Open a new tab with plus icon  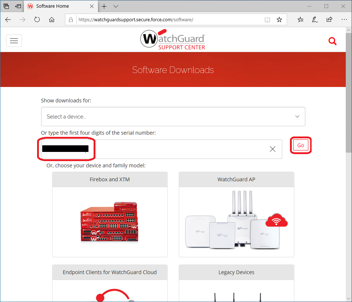point(104,6)
